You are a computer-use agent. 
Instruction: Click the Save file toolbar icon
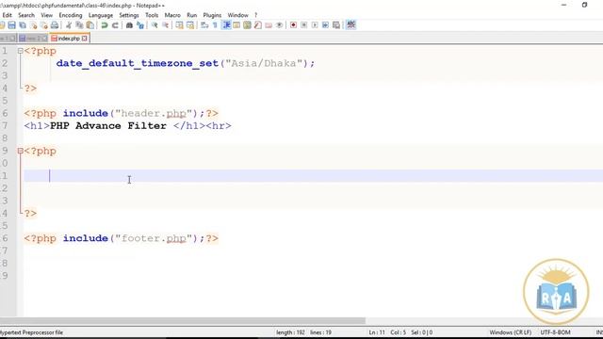coord(12,25)
